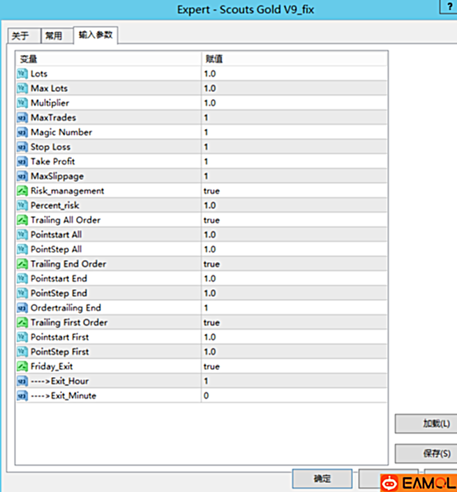Click the Take Profit row icon
This screenshot has width=457, height=492.
(x=22, y=162)
